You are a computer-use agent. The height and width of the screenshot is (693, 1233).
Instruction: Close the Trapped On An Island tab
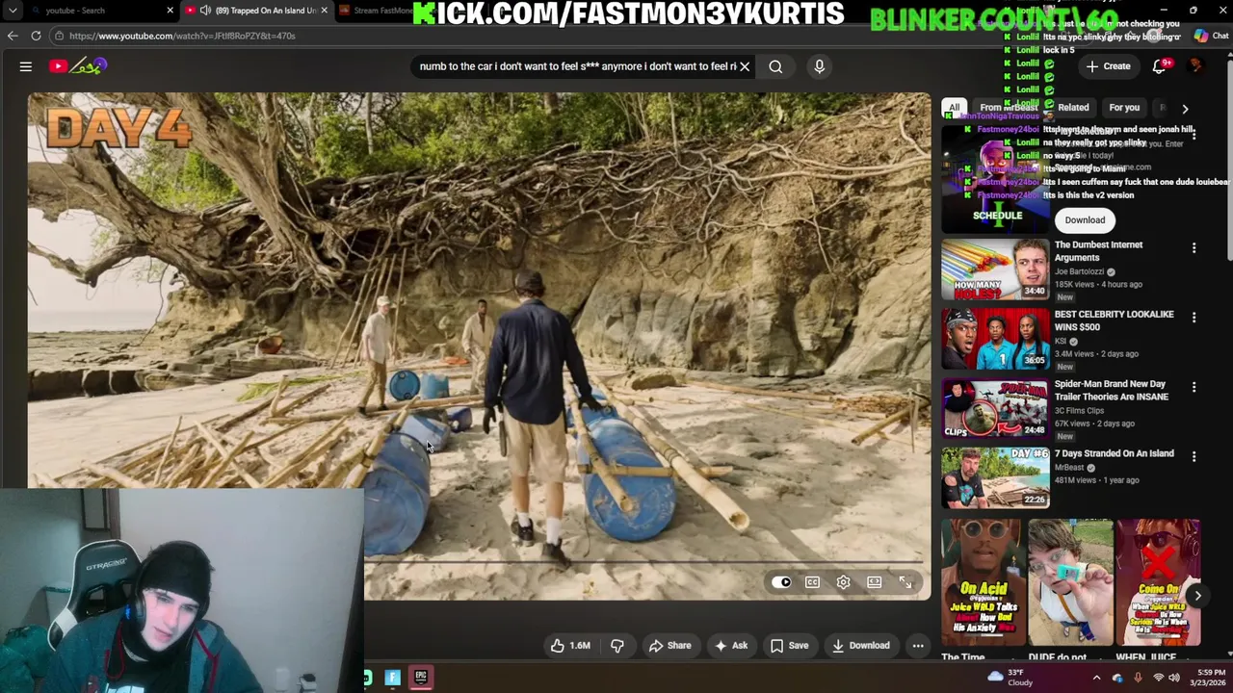coord(324,11)
